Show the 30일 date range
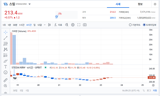 point(15,90)
